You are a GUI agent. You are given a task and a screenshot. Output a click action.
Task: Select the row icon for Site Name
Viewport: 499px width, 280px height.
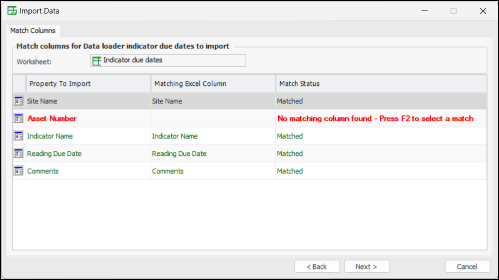(19, 101)
